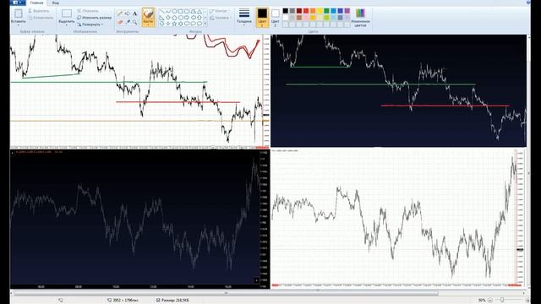Choose the Down arrow shape
This screenshot has width=541, height=304.
161,24
